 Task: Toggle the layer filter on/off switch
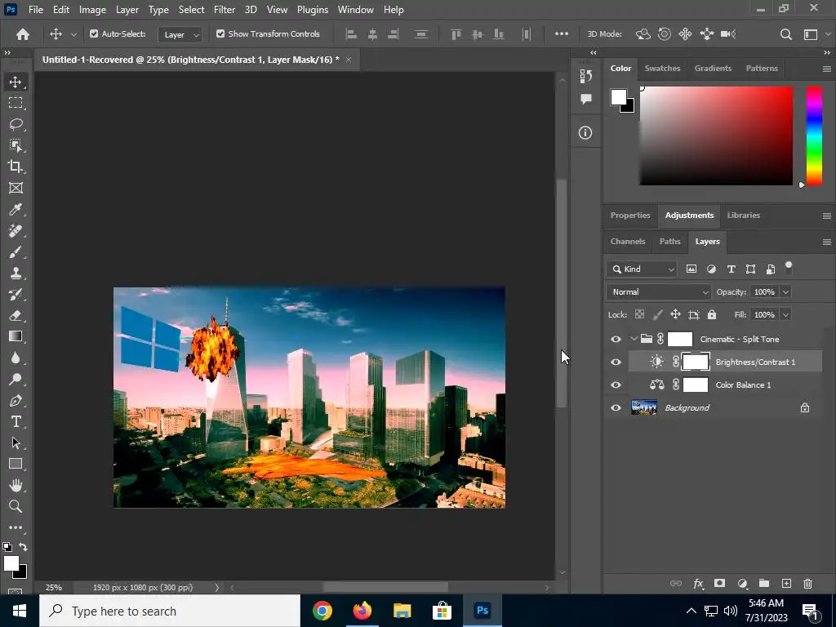pos(789,268)
